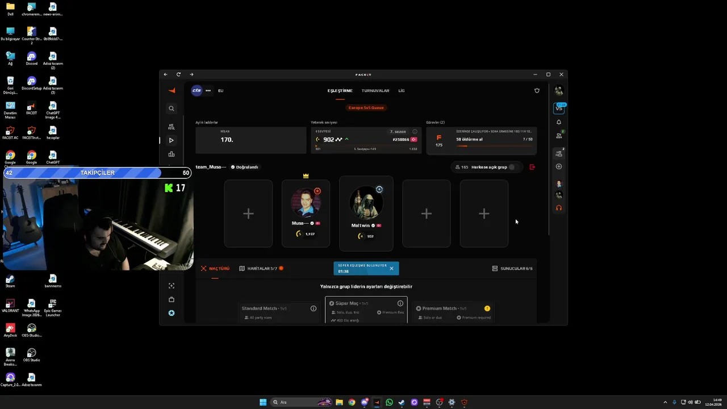Image resolution: width=727 pixels, height=409 pixels.
Task: Open the 50 öldürme al mission card
Action: point(482,140)
